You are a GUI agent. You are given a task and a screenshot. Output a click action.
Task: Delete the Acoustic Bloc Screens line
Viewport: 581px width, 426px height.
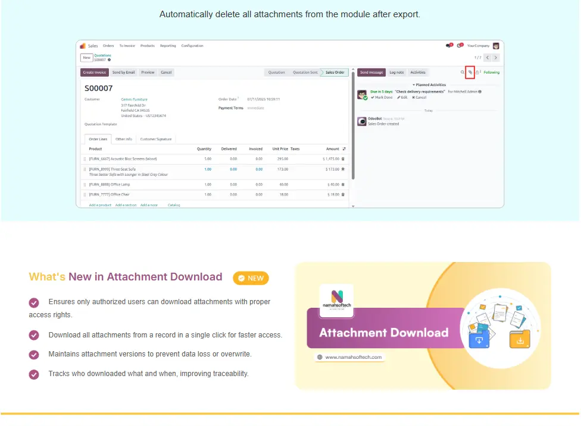(343, 159)
